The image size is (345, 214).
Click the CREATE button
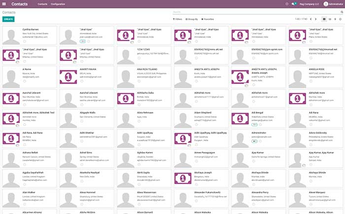(8, 19)
